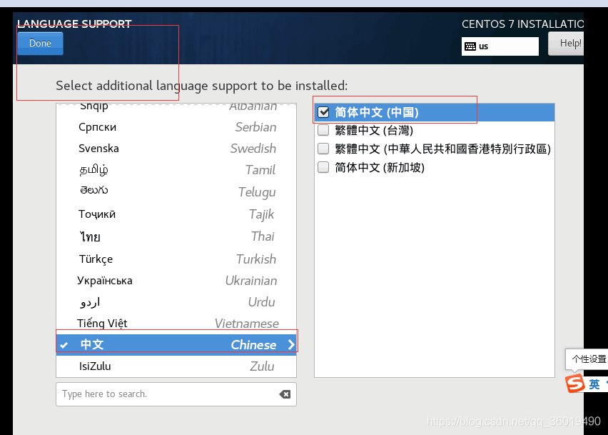
Task: Select Shqip Albanian language row
Action: point(176,108)
